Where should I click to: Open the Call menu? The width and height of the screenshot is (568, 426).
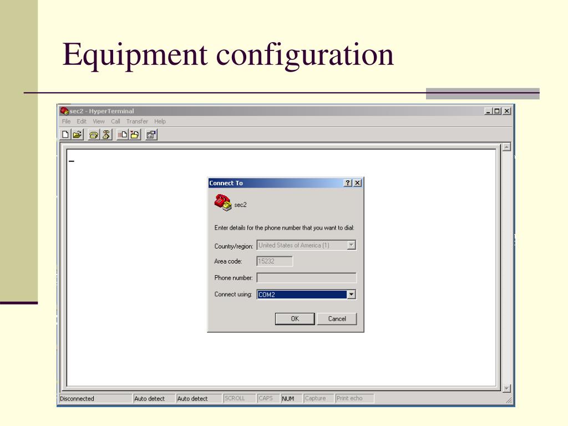[x=115, y=121]
